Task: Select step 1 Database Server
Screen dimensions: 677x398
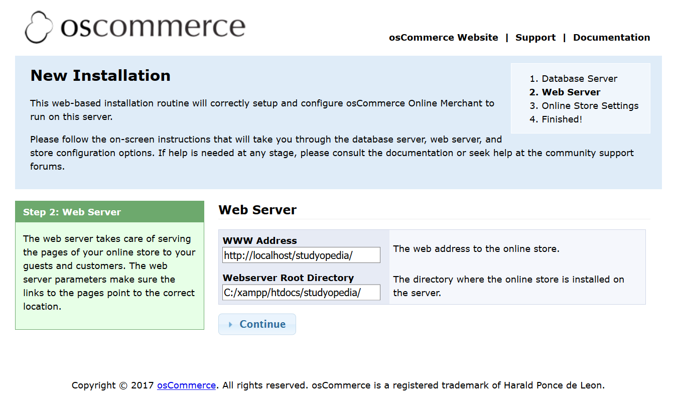Action: click(579, 79)
